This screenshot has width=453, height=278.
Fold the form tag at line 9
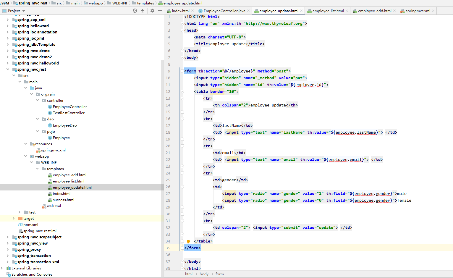click(182, 71)
